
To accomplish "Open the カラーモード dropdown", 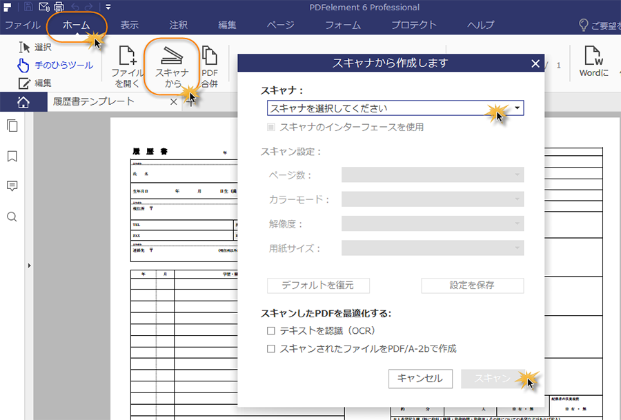I will pos(433,199).
